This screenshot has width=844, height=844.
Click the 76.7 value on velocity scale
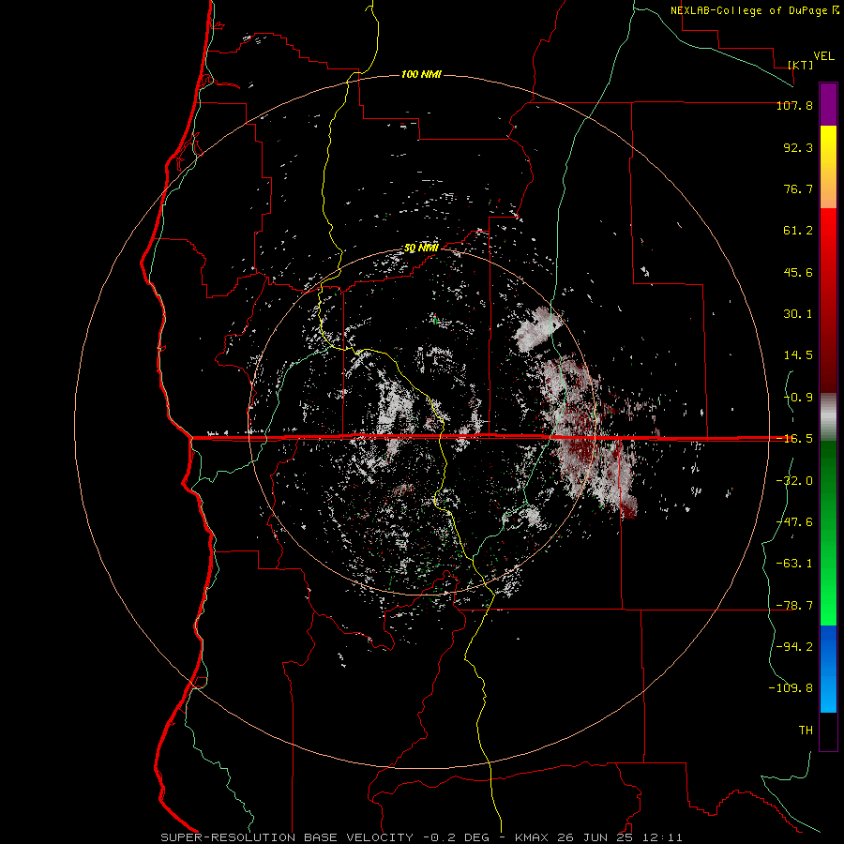798,188
